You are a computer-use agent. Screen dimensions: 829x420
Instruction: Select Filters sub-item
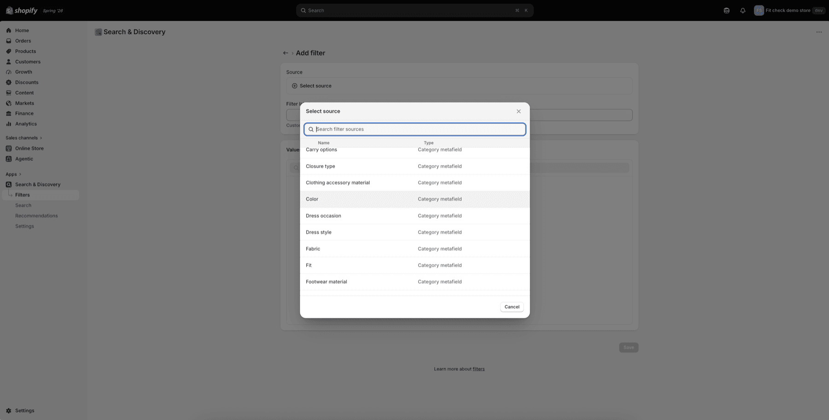tap(41, 195)
